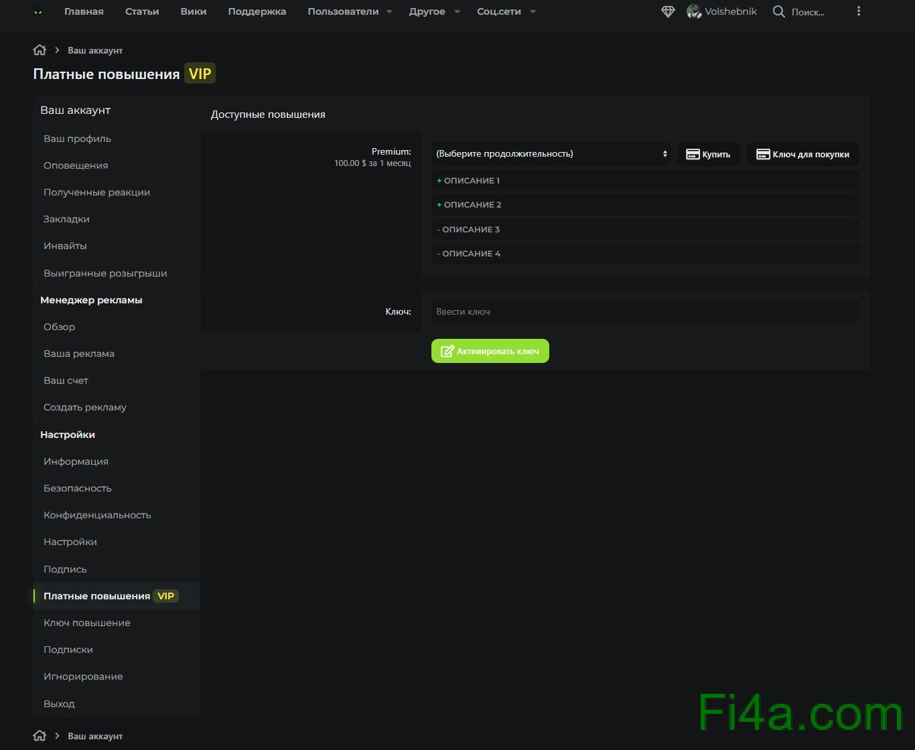Image resolution: width=915 pixels, height=750 pixels.
Task: Click the magnifier search icon
Action: (778, 12)
